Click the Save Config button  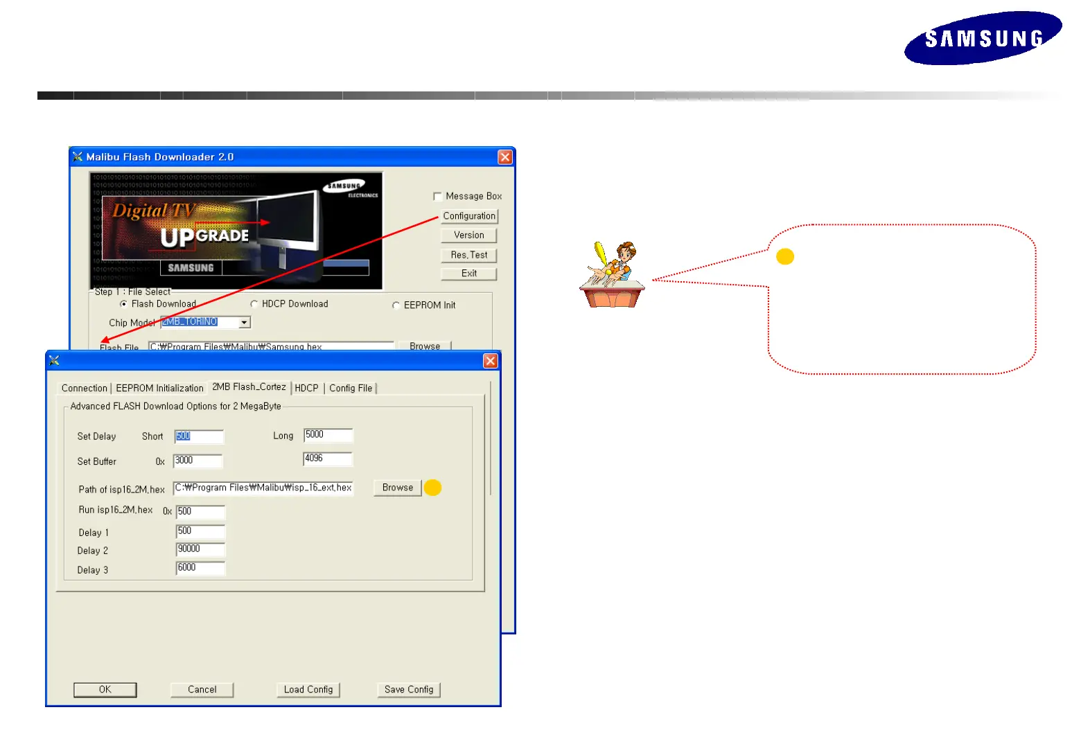click(x=409, y=690)
